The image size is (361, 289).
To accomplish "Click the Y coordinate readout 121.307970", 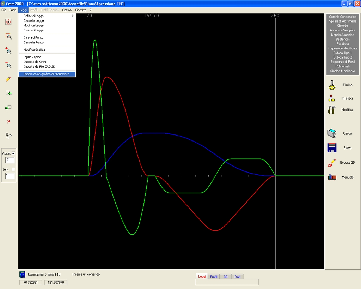I will pyautogui.click(x=56, y=282).
